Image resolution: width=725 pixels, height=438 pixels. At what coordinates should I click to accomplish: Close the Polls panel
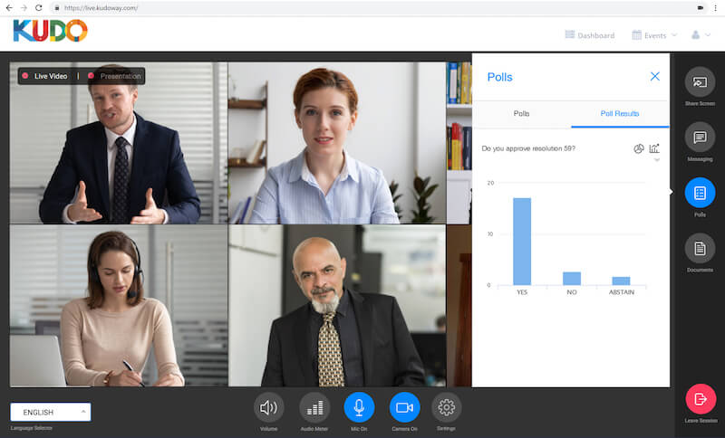tap(654, 76)
